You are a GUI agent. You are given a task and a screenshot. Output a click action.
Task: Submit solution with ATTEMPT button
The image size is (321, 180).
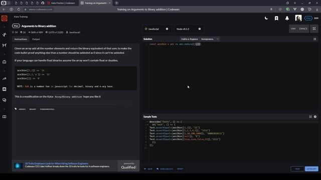[x=311, y=169]
